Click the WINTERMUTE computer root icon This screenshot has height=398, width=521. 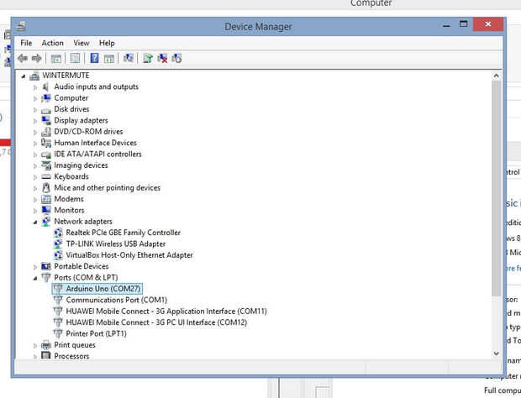pos(34,76)
